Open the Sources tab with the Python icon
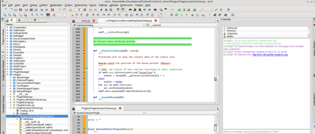Image resolution: width=315 pixels, height=134 pixels. (x=12, y=20)
